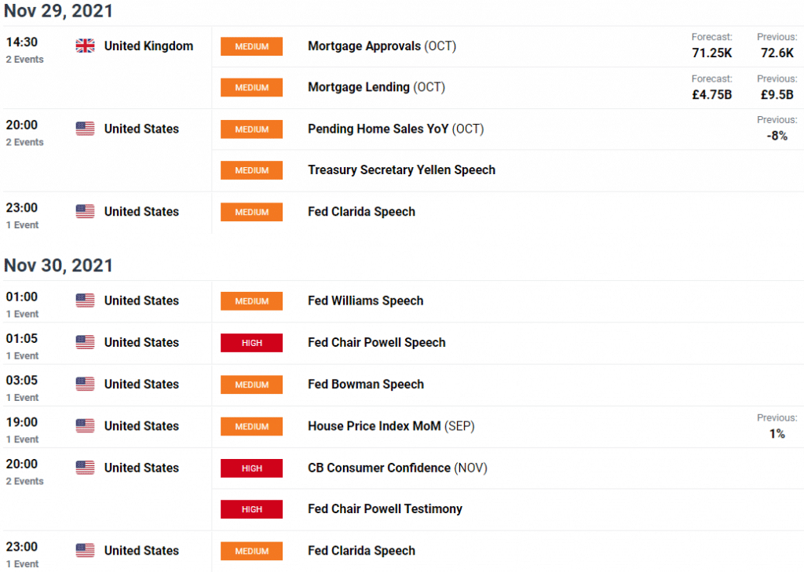The image size is (804, 572).
Task: Click MEDIUM badge for Mortgage Approvals
Action: point(252,46)
